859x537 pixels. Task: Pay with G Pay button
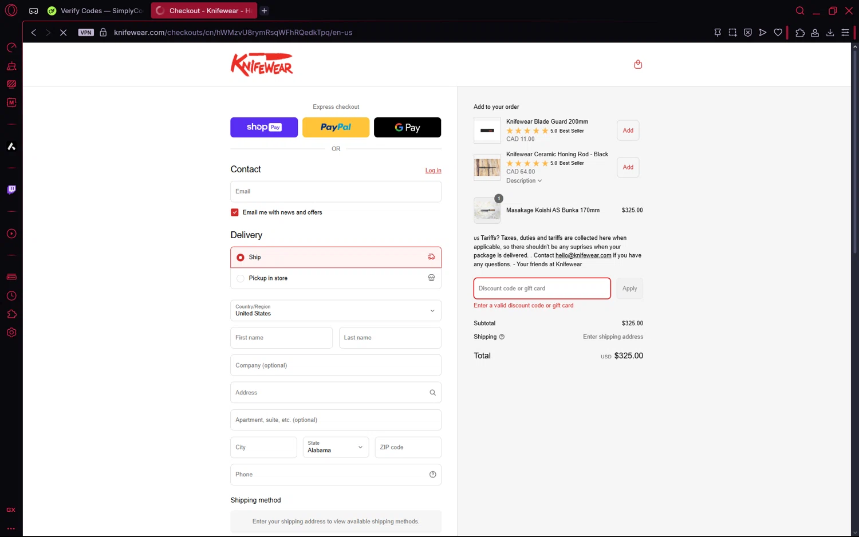tap(407, 127)
